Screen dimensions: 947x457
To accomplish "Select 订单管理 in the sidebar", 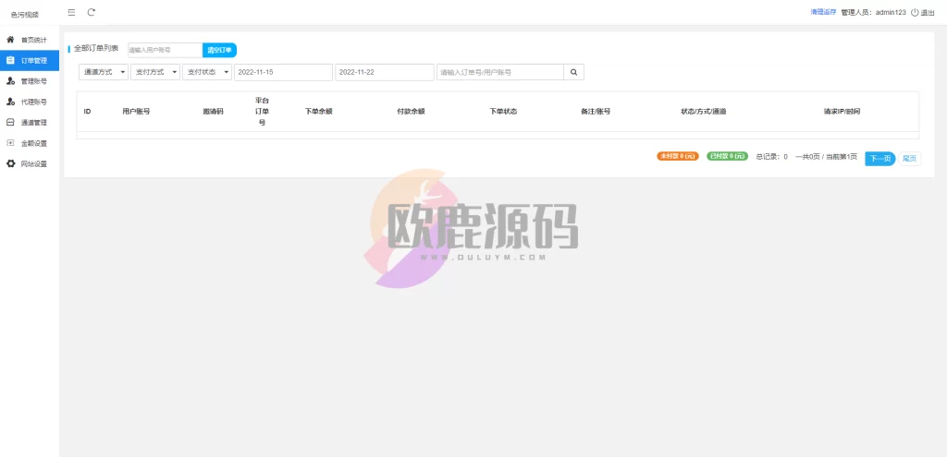I will point(30,60).
